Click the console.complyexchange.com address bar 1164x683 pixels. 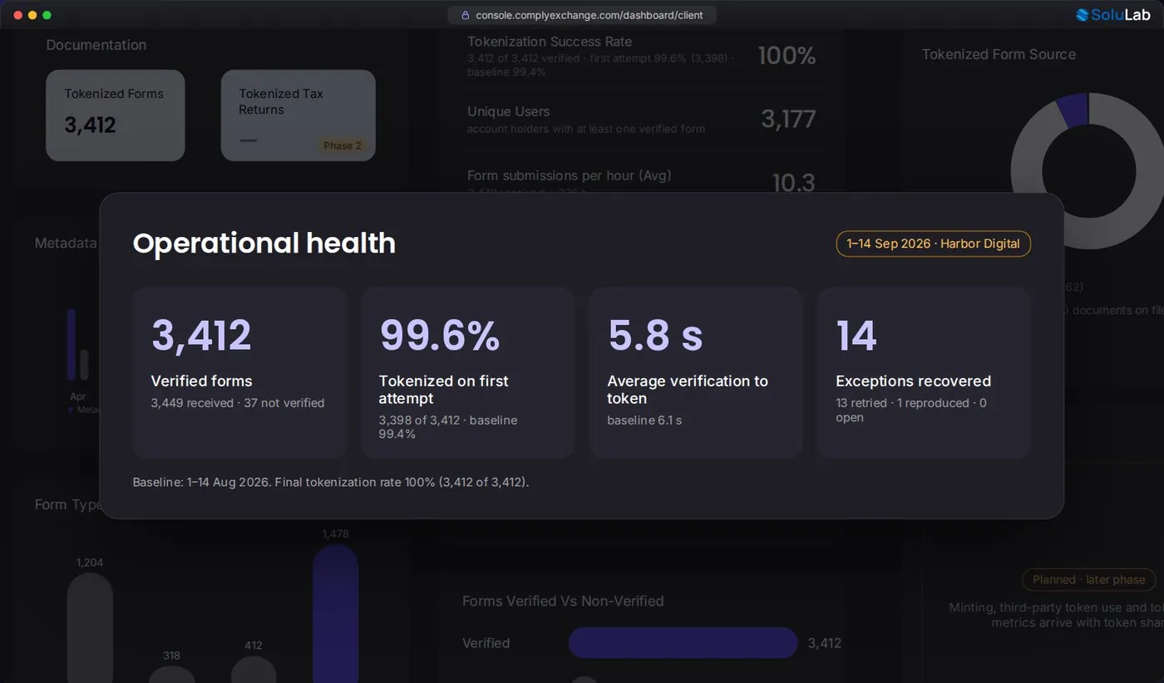[x=581, y=15]
